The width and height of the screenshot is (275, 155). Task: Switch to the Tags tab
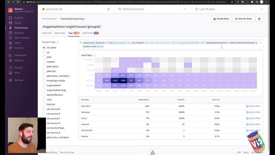(74, 33)
